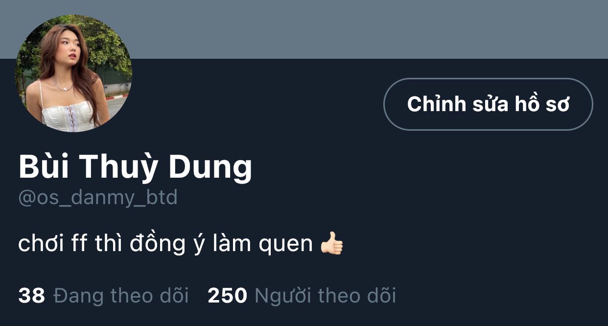Viewport: 608px width, 326px height.
Task: Select the display name Bùi Thuỳ Dung
Action: tap(135, 168)
